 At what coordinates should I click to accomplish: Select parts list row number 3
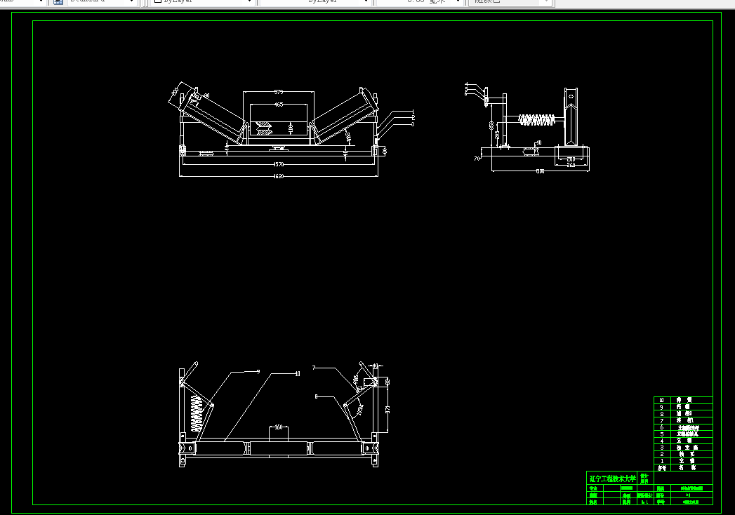[662, 448]
